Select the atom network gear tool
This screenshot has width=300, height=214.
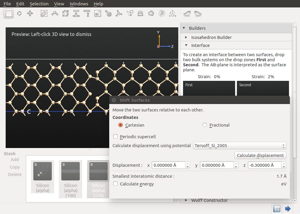coord(119,14)
